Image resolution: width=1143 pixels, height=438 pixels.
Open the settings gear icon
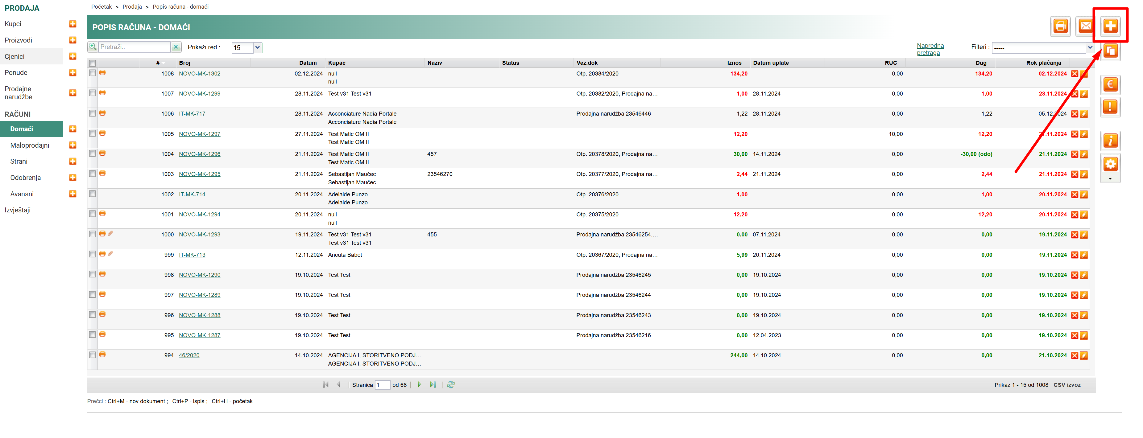[x=1110, y=164]
